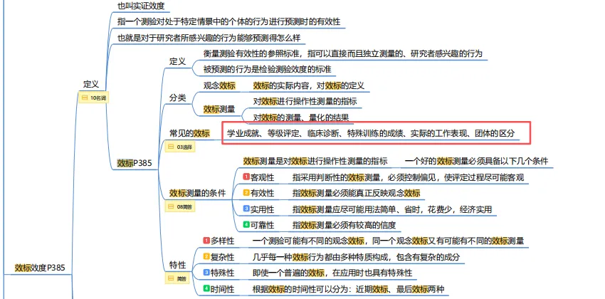Image resolution: width=605 pixels, height=299 pixels.
Task: Select the 观念效标 node
Action: [219, 85]
